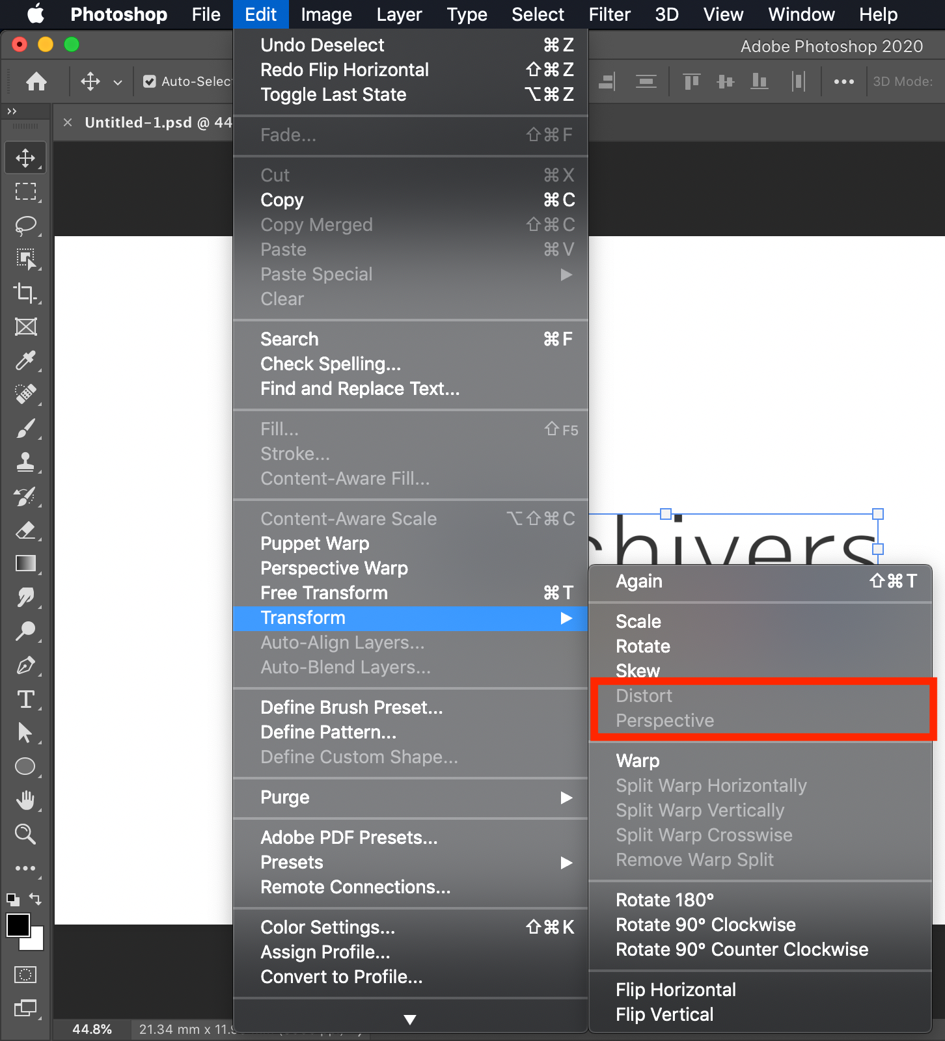
Task: Choose Skew in Transform submenu
Action: click(760, 671)
